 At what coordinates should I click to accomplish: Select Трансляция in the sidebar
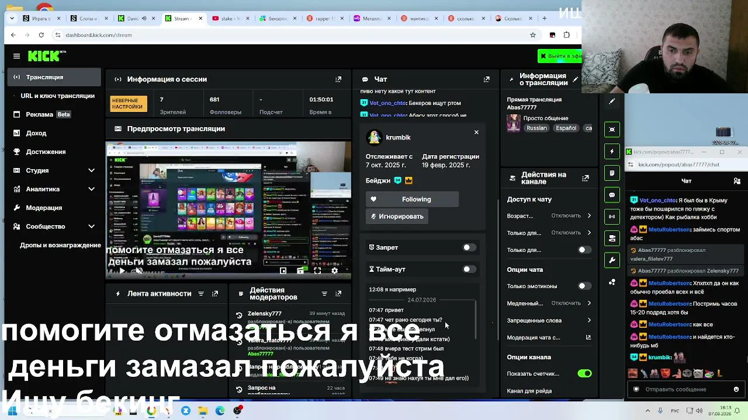click(x=55, y=77)
